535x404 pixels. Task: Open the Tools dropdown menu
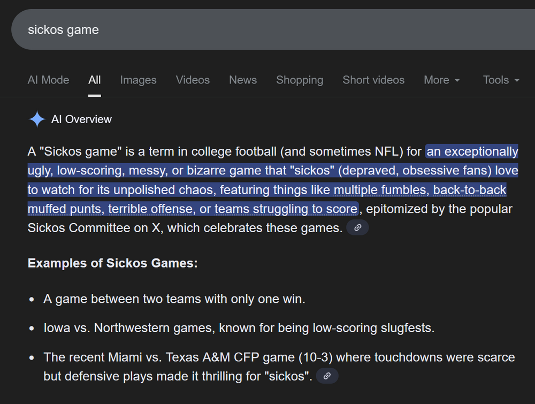501,80
